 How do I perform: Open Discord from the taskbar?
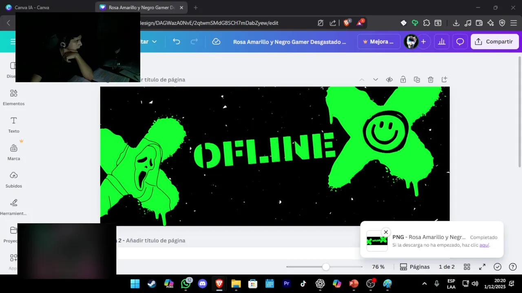202,284
